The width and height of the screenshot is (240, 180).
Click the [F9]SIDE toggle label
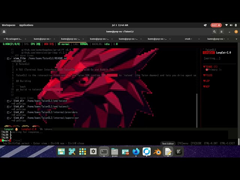(196, 143)
